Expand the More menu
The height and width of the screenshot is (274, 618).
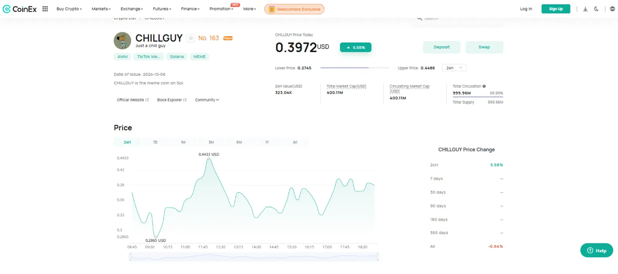[x=250, y=9]
